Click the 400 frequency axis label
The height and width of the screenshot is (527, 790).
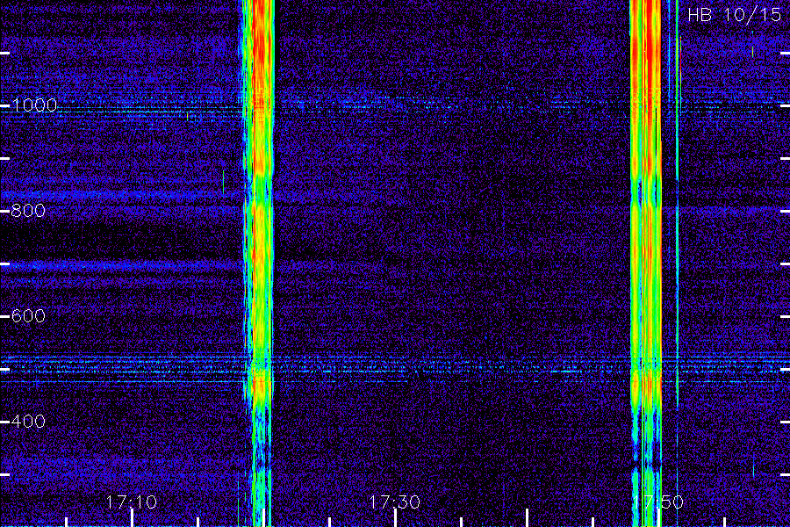coord(28,422)
